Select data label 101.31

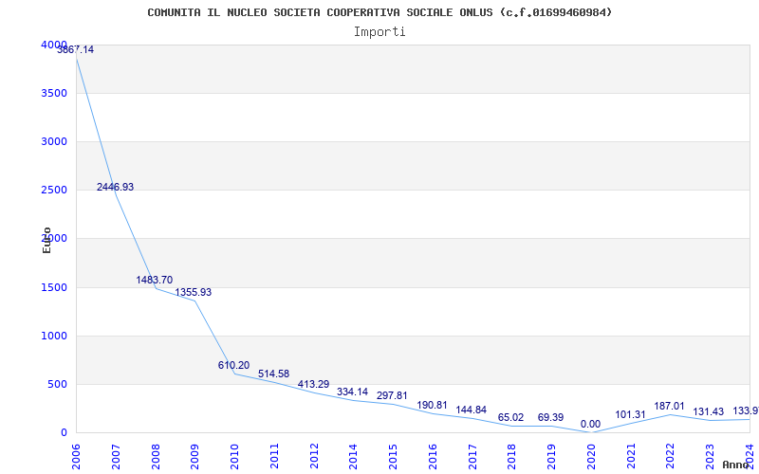coord(630,415)
